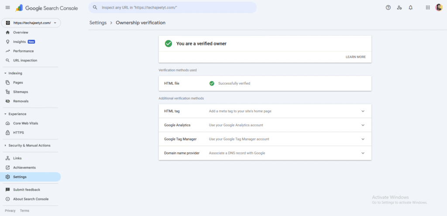Open the notifications bell
Screen dimensions: 447x216
410,8
